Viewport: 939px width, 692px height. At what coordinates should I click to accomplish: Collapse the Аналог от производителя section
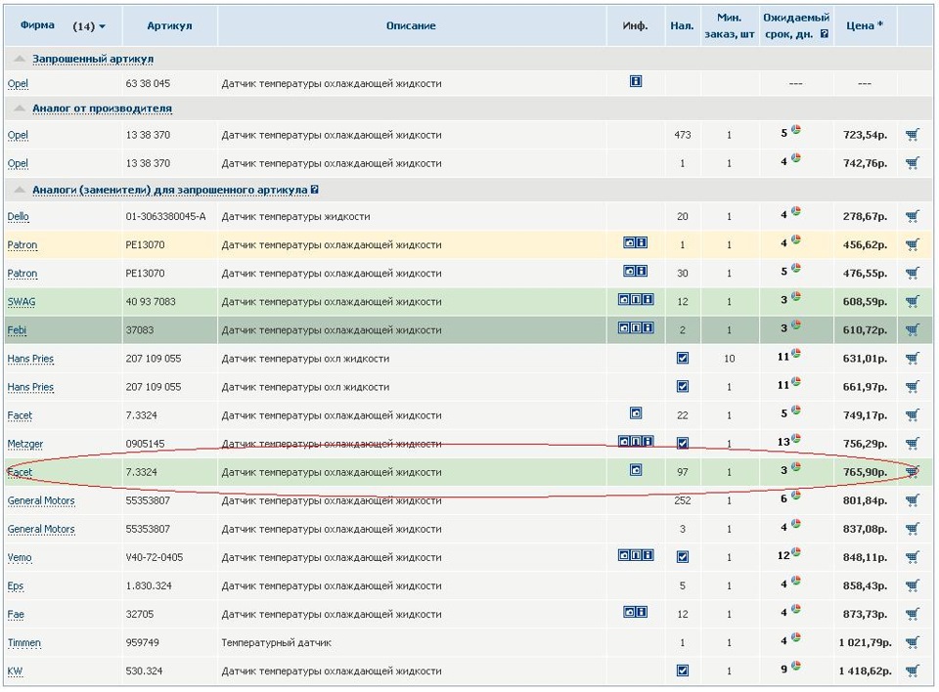[x=20, y=108]
